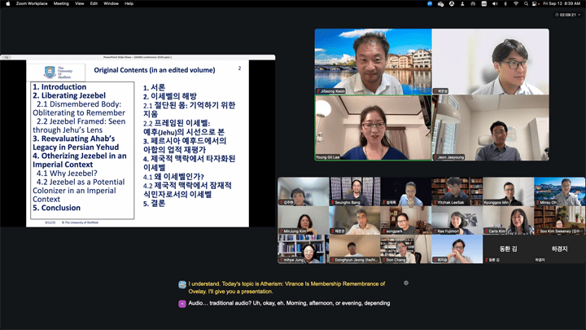Select Young Gil Lee's video tile
The image size is (586, 330).
373,127
